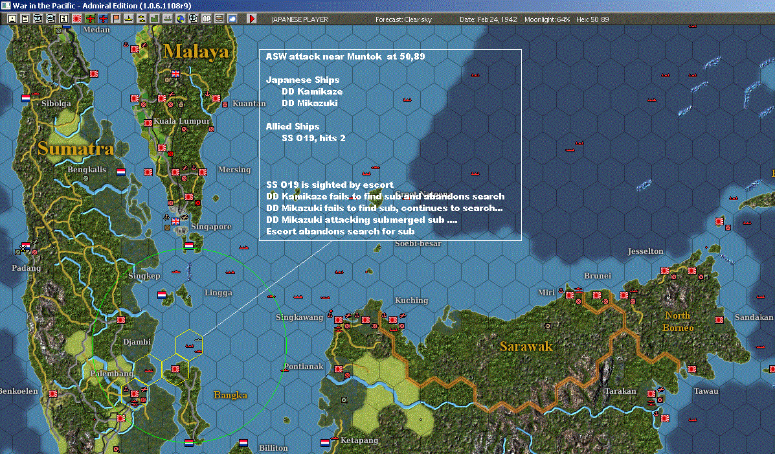The image size is (775, 454).
Task: Open the save game disk icon
Action: coord(12,19)
